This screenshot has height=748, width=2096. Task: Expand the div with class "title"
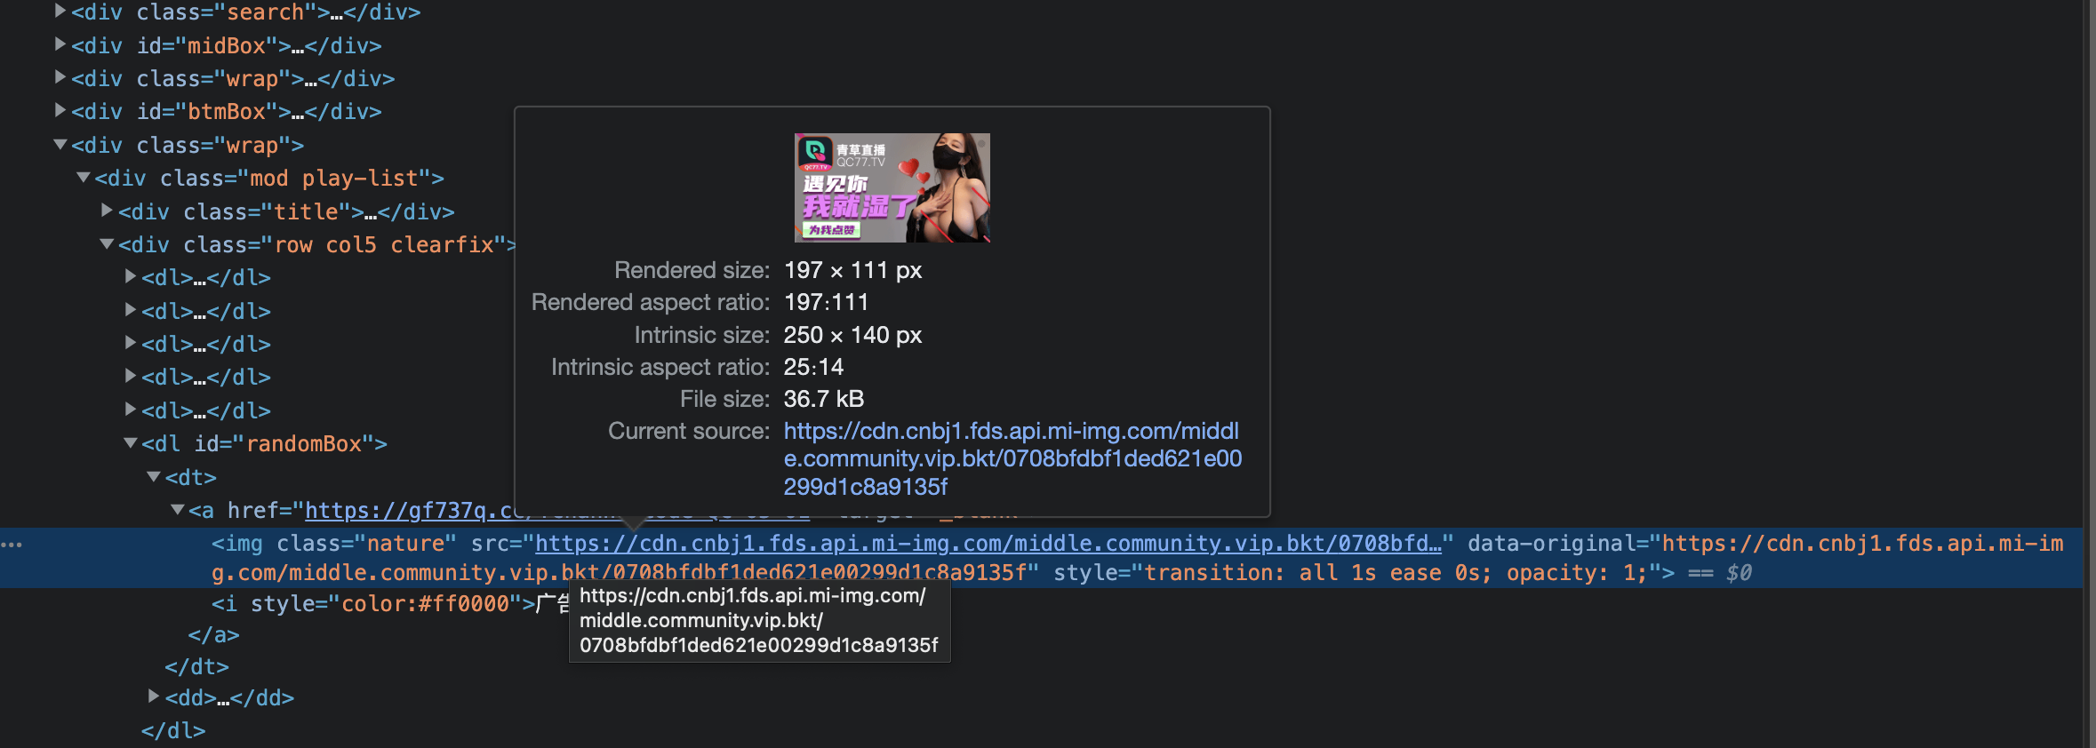tap(106, 211)
